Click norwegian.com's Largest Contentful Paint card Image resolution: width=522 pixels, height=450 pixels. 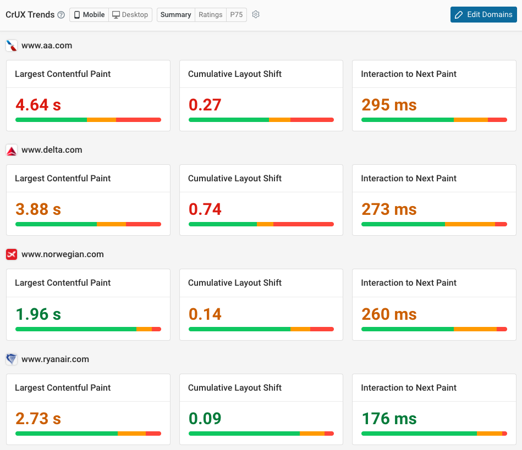(88, 305)
